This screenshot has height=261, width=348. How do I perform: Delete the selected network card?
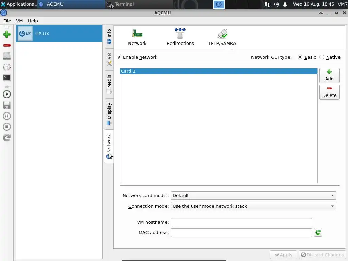tap(329, 92)
